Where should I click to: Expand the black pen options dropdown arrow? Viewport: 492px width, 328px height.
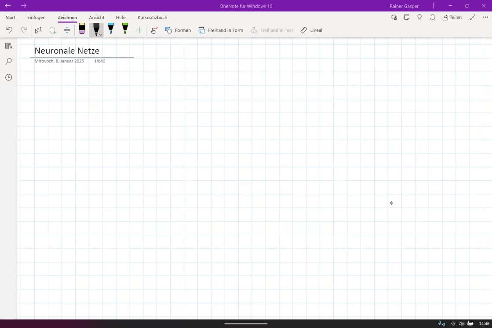(x=101, y=34)
